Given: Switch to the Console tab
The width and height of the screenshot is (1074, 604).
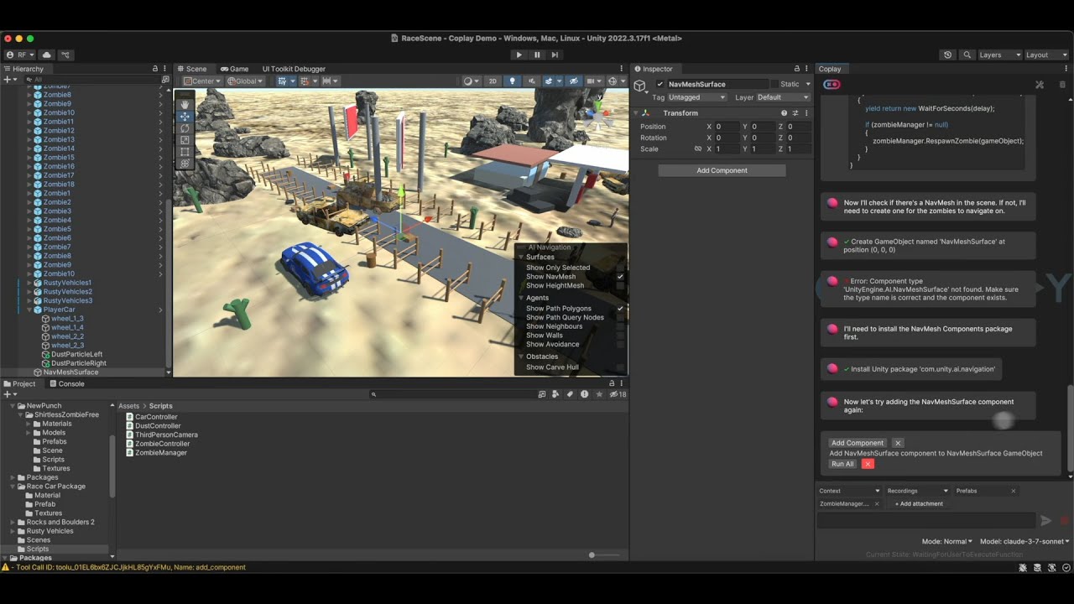Looking at the screenshot, I should point(66,383).
